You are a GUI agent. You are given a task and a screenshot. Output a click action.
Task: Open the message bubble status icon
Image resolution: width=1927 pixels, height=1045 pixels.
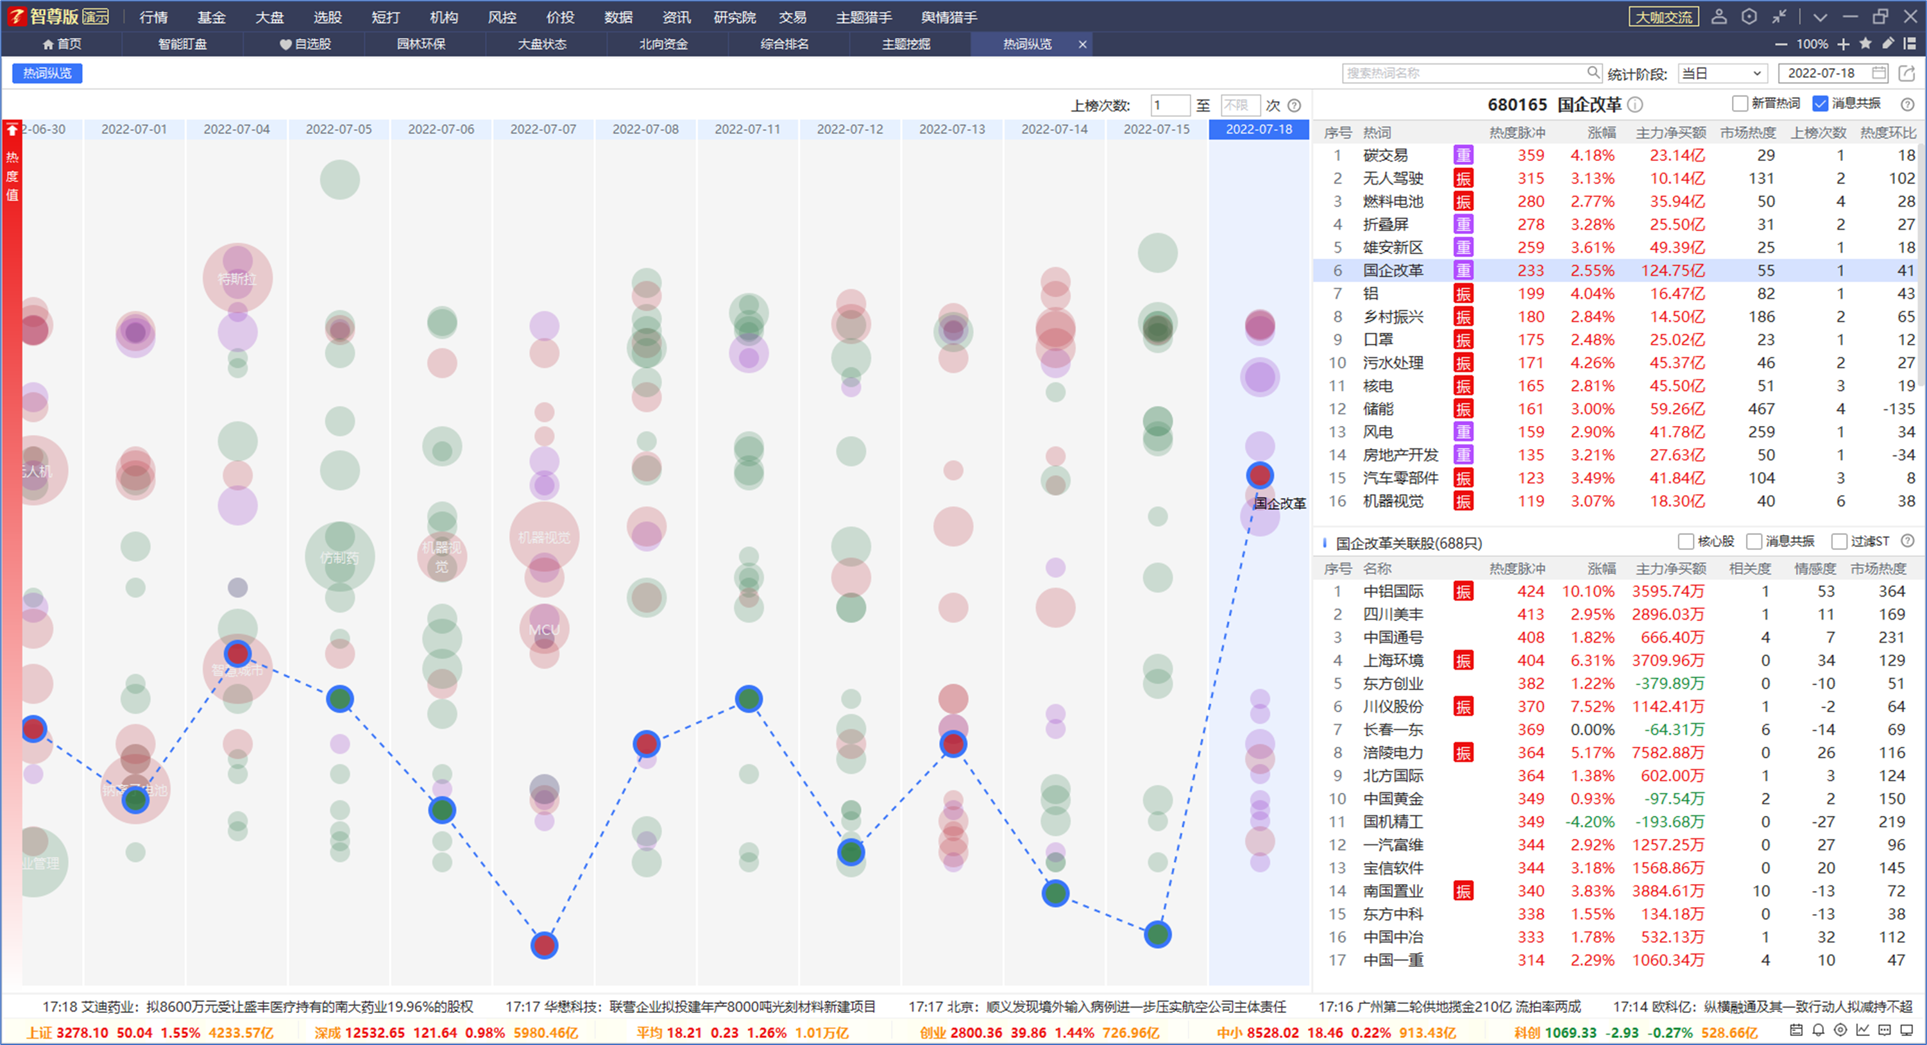click(1885, 1030)
